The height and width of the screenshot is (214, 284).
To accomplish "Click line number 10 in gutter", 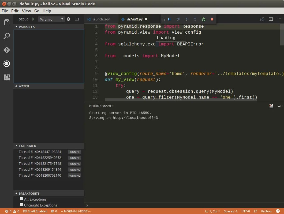I will point(95,80).
